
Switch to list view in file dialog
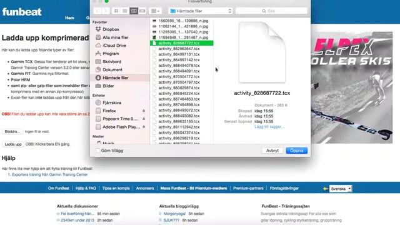click(x=125, y=11)
